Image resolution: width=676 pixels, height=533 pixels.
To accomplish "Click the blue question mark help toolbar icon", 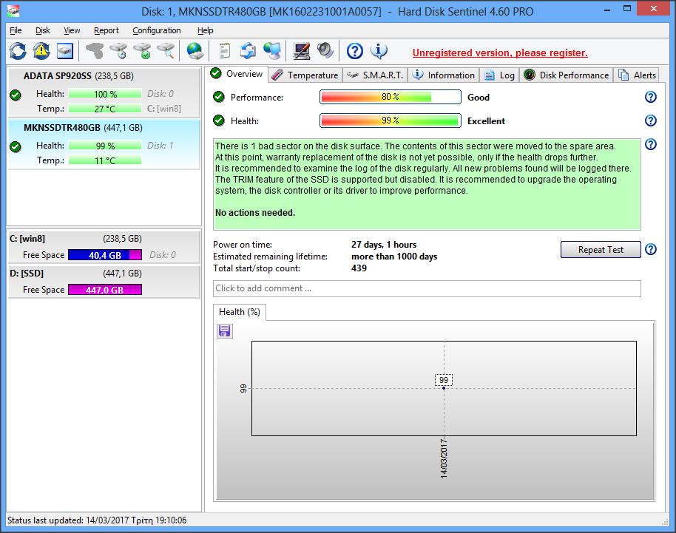I will (355, 51).
